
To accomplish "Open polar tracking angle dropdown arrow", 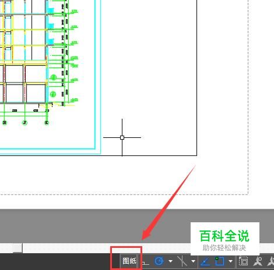I will coord(170,261).
